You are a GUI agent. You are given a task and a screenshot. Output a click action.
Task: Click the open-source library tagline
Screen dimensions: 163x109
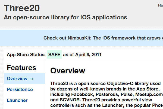(65, 17)
